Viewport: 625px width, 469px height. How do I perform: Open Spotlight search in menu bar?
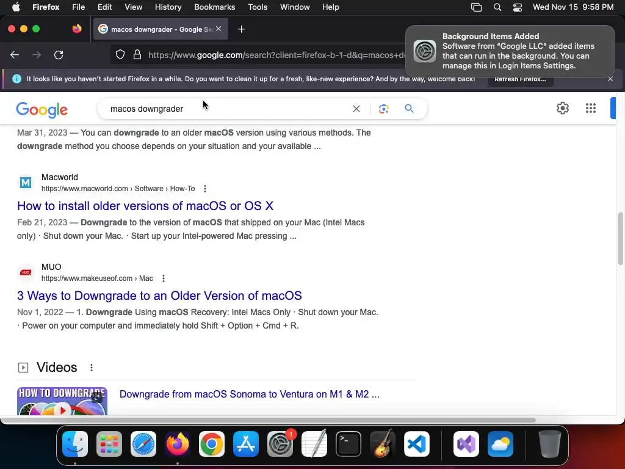tap(497, 7)
